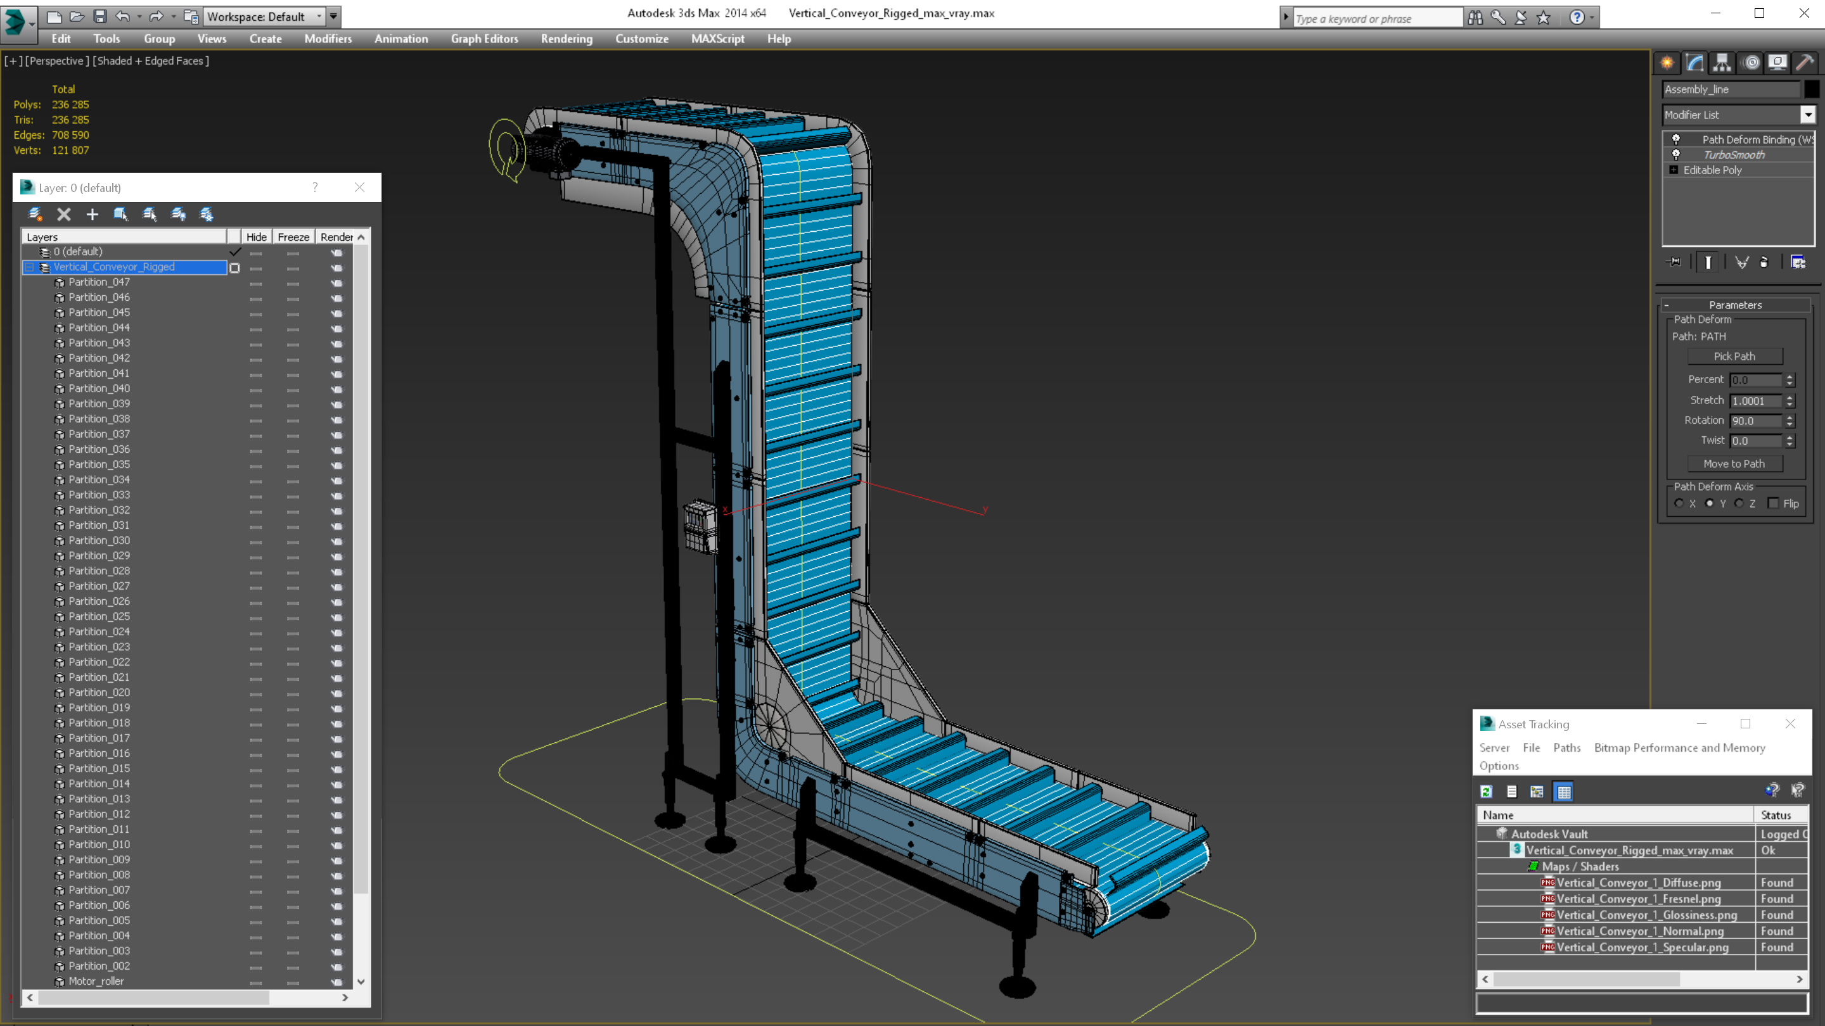
Task: Click the Move to Path button
Action: 1734,464
